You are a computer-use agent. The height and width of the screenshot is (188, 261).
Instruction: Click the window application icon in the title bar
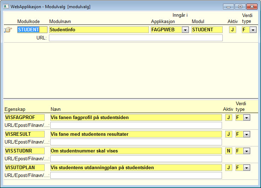pyautogui.click(x=6, y=6)
